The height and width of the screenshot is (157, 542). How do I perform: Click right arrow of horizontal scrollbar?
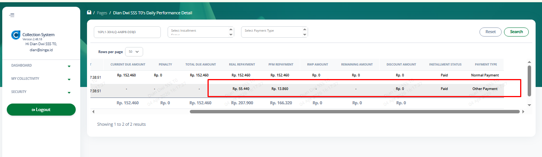(x=524, y=112)
